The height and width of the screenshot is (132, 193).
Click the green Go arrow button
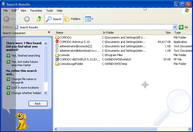pyautogui.click(x=181, y=27)
